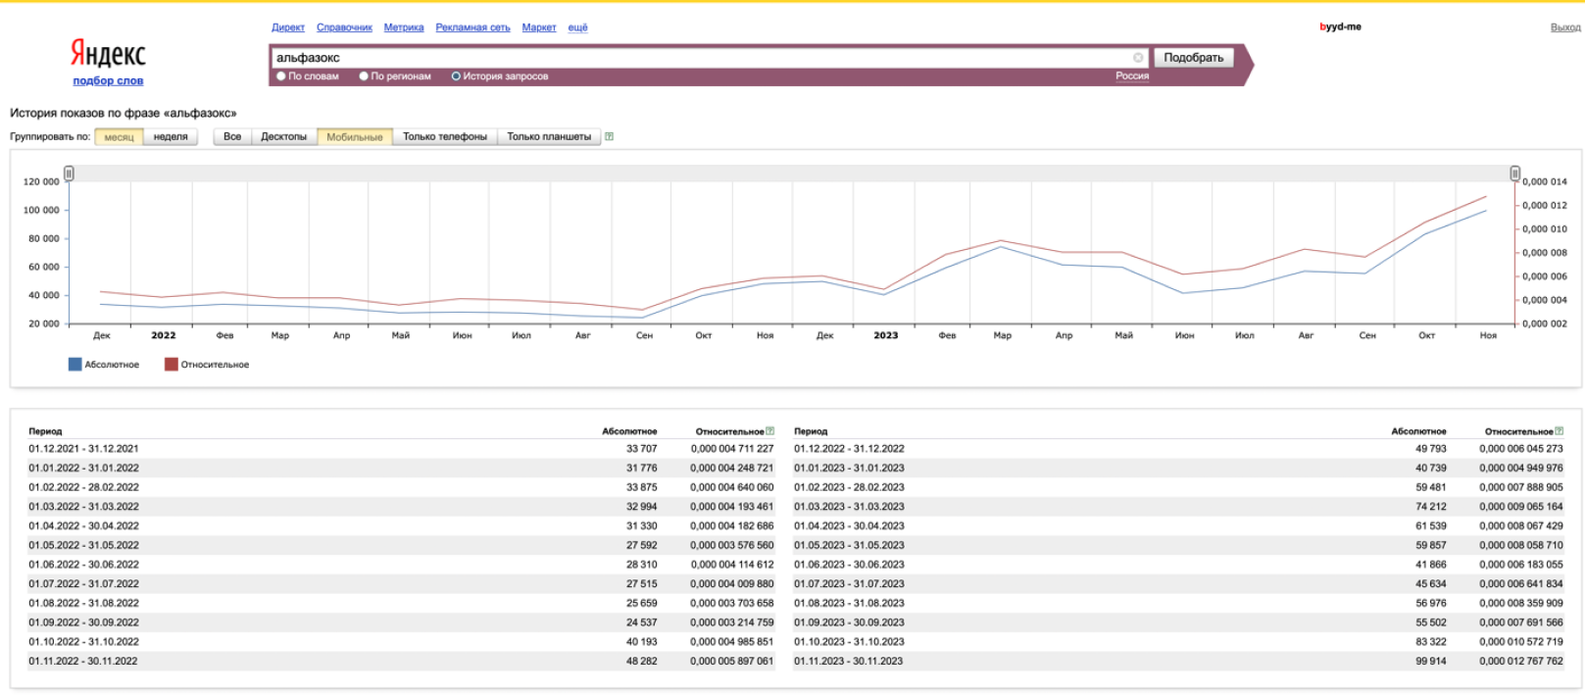Click the relative value 0,000 010 572 719

click(1521, 642)
